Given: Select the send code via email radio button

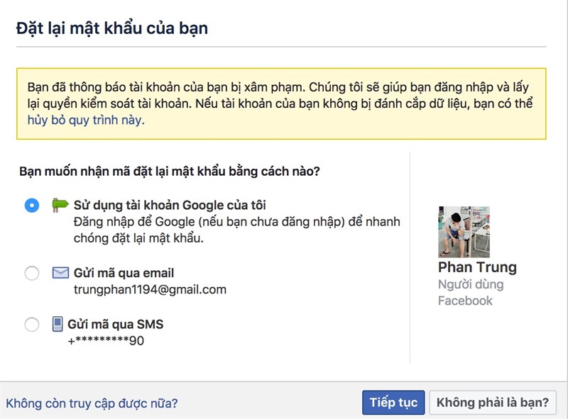Looking at the screenshot, I should point(32,274).
